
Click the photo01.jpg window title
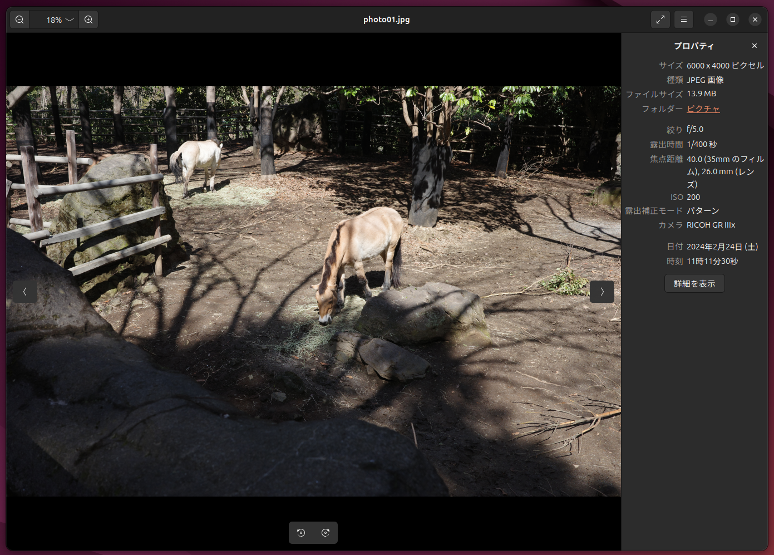click(387, 19)
